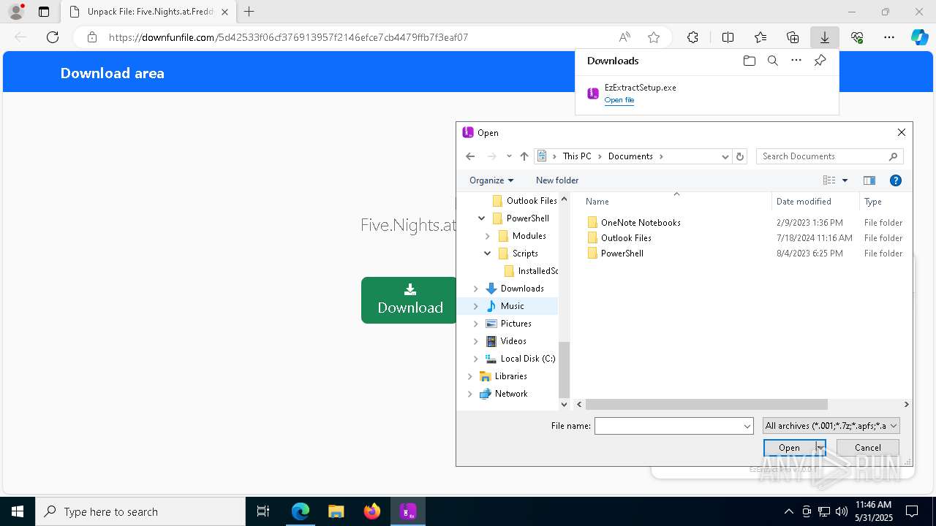Open the view options dropdown arrow
The width and height of the screenshot is (936, 526).
845,180
